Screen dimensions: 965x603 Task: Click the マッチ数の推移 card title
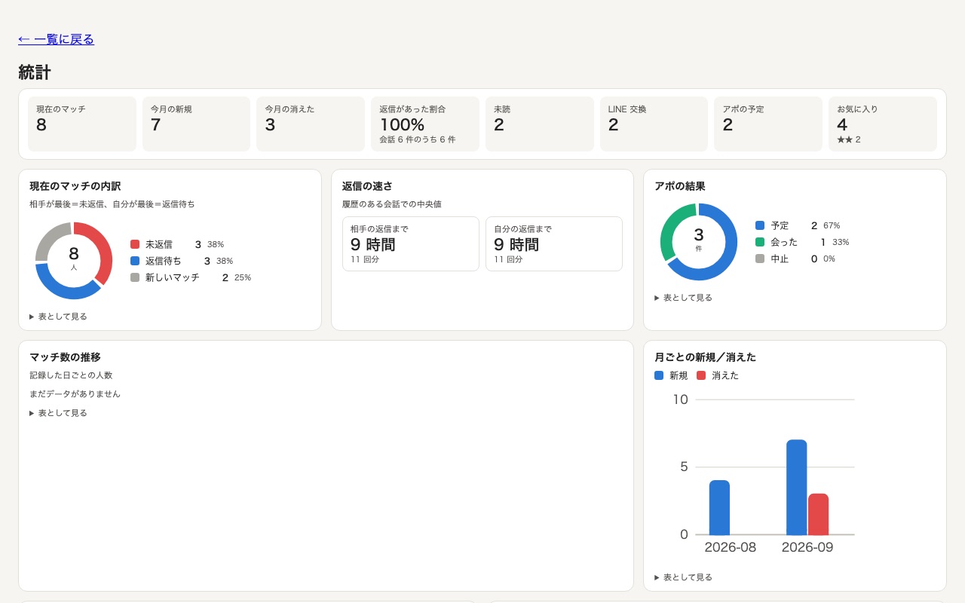65,357
